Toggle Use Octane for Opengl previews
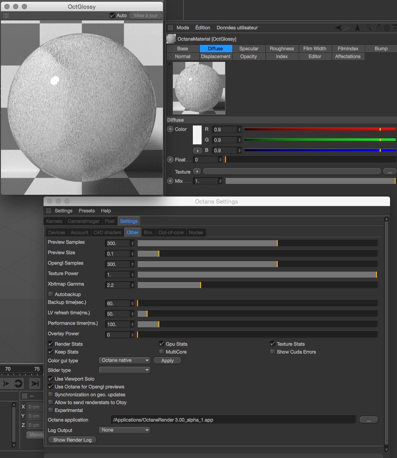This screenshot has width=397, height=458. (x=51, y=387)
